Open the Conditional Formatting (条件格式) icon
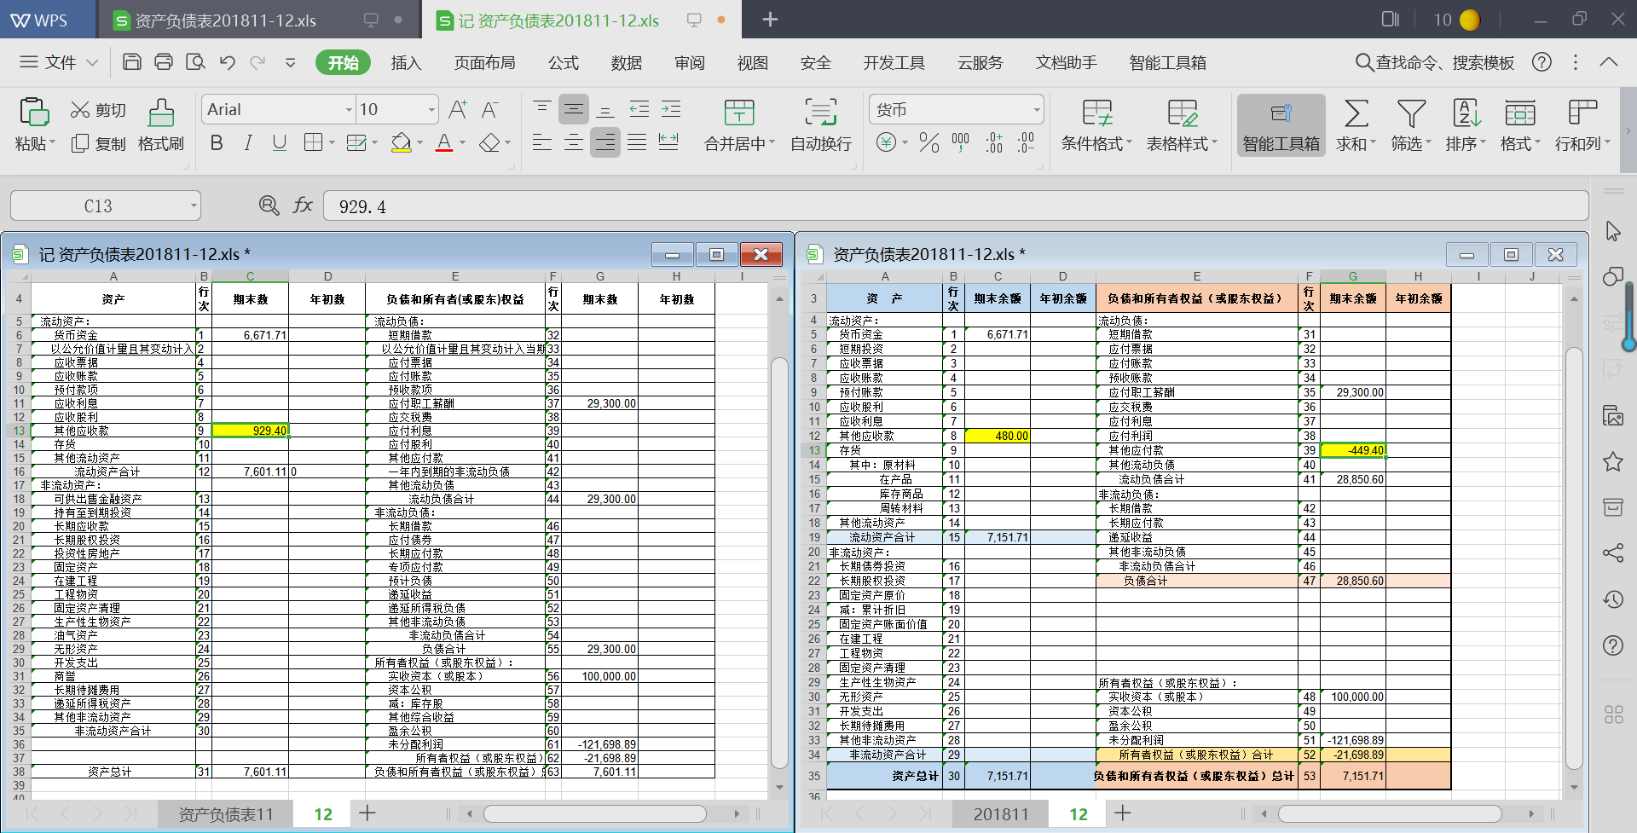1637x833 pixels. pos(1096,113)
